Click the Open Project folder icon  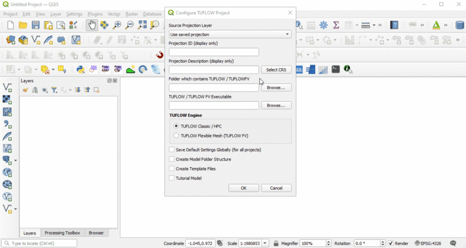coord(23,25)
